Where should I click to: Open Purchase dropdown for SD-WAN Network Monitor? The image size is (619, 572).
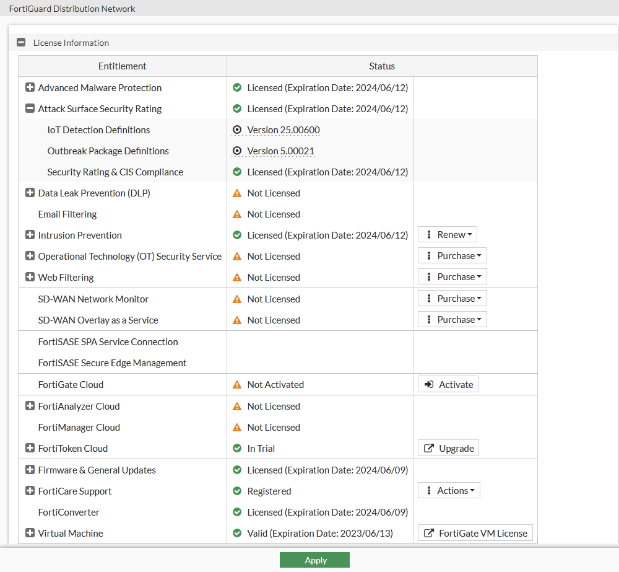[x=452, y=299]
